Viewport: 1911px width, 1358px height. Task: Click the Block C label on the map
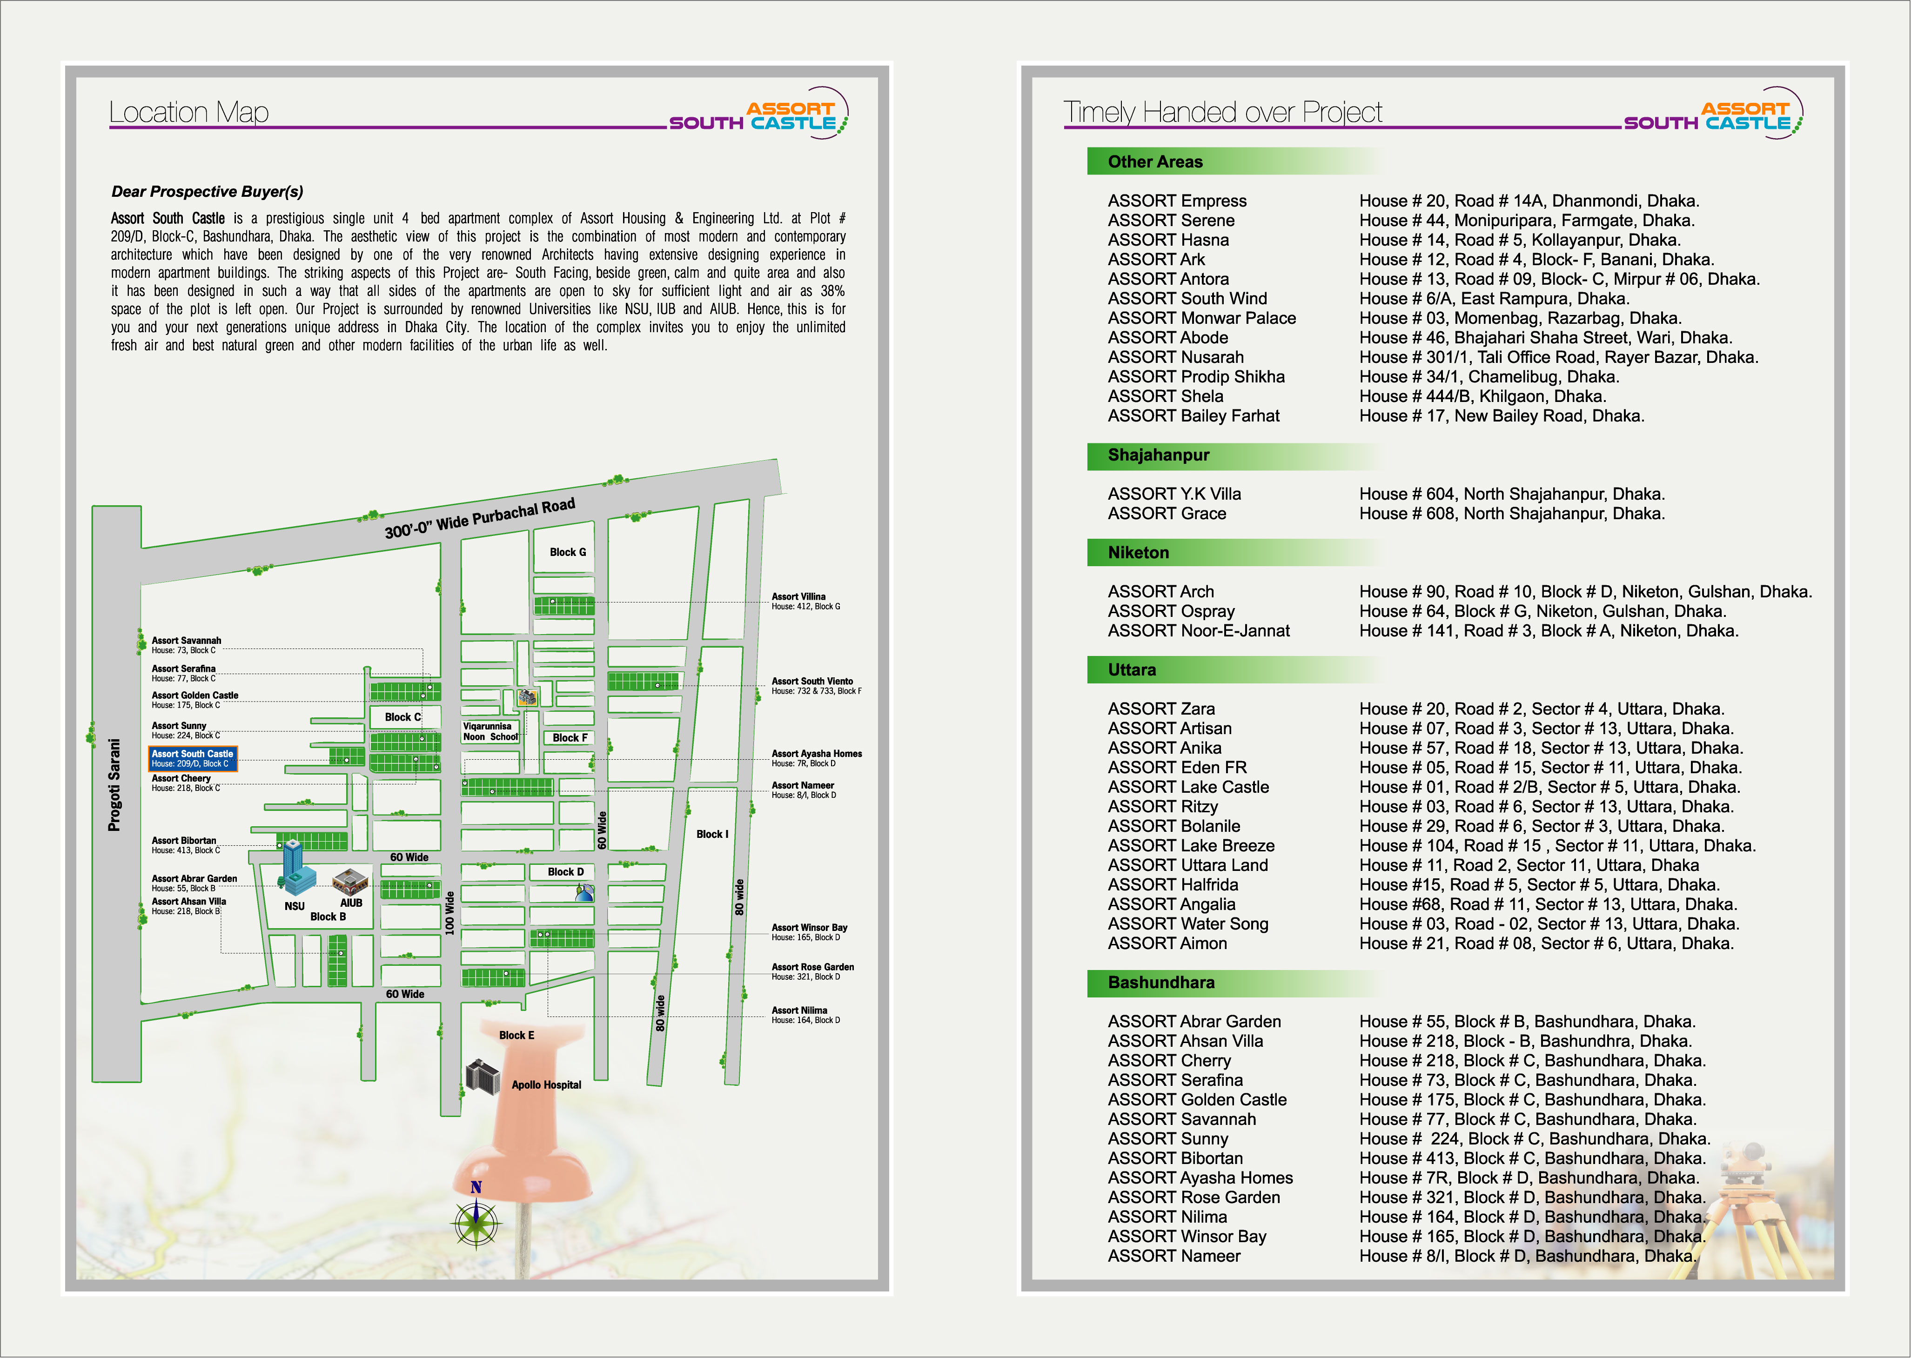tap(403, 717)
